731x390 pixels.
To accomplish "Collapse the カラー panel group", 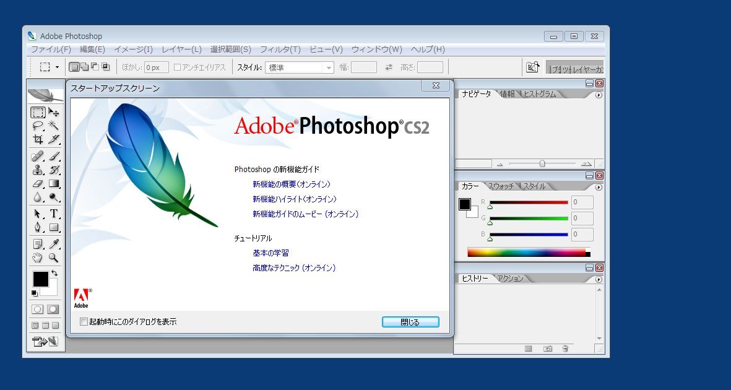I will coord(590,176).
